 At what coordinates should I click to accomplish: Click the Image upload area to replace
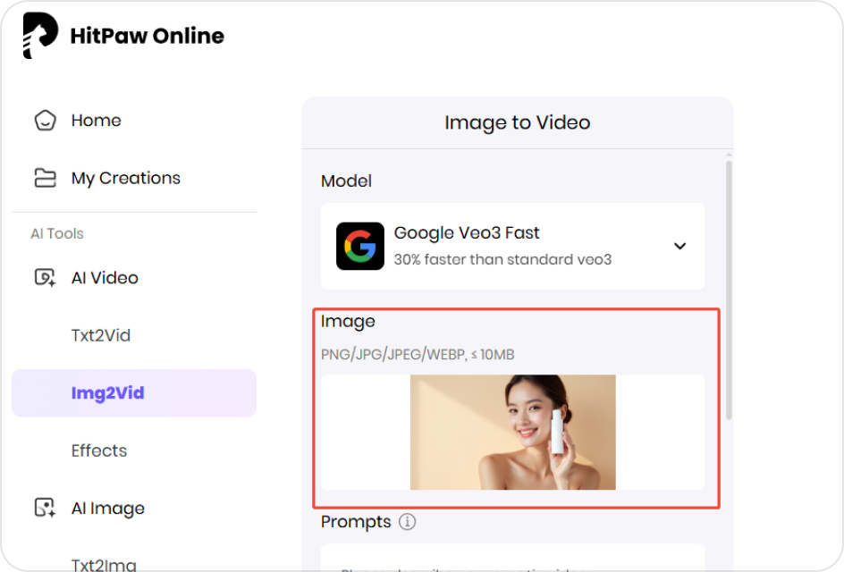coord(515,433)
